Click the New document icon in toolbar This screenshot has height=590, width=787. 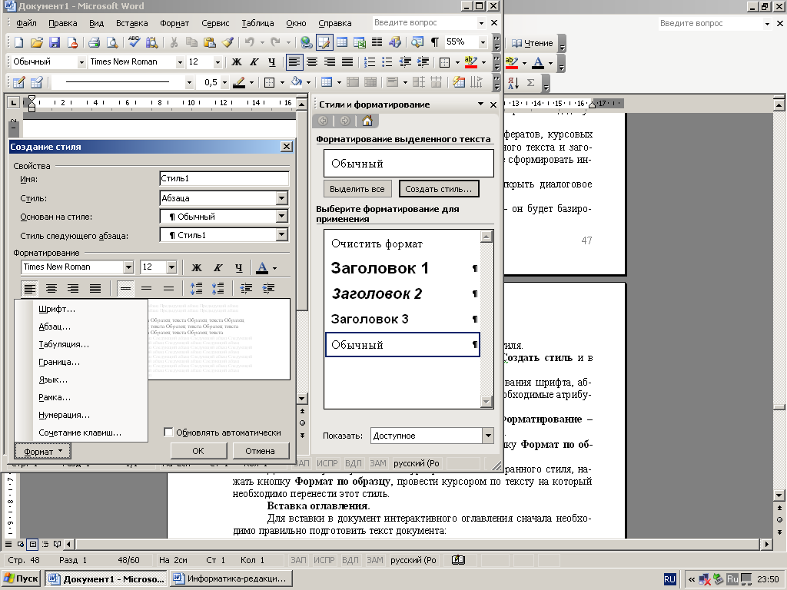coord(18,43)
